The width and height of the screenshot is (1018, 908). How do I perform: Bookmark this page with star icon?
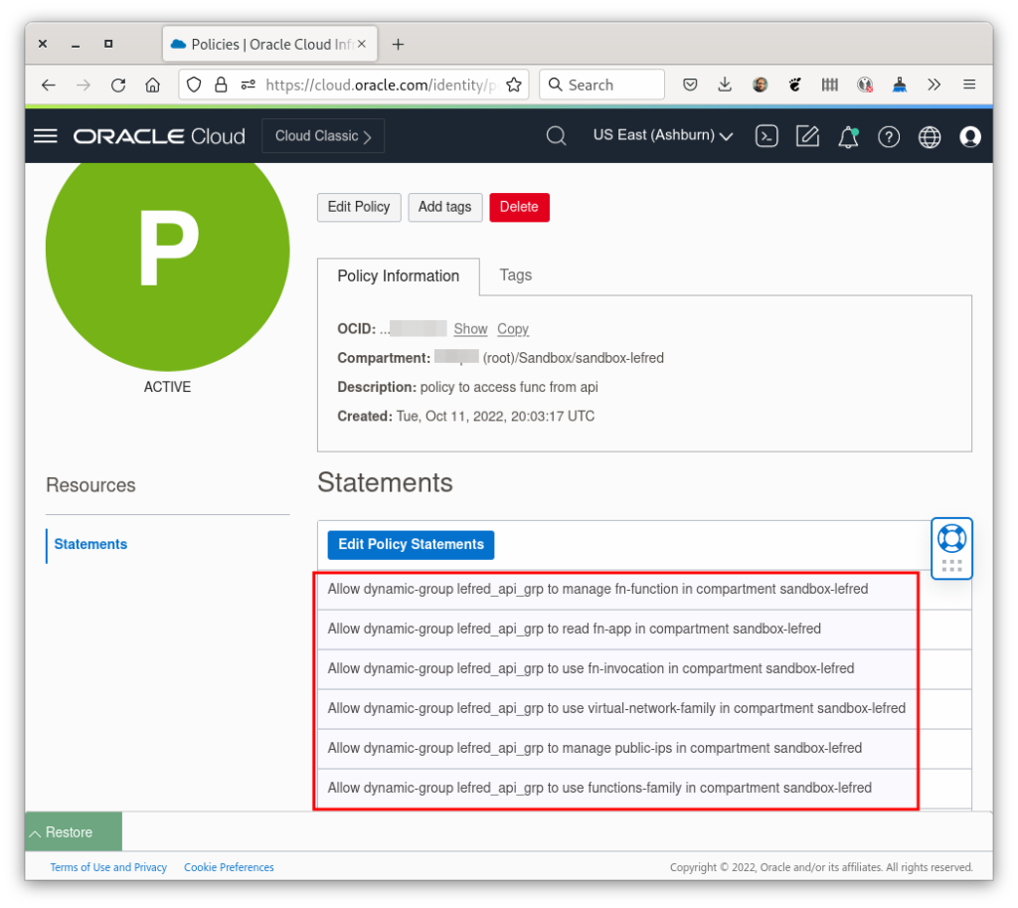514,85
